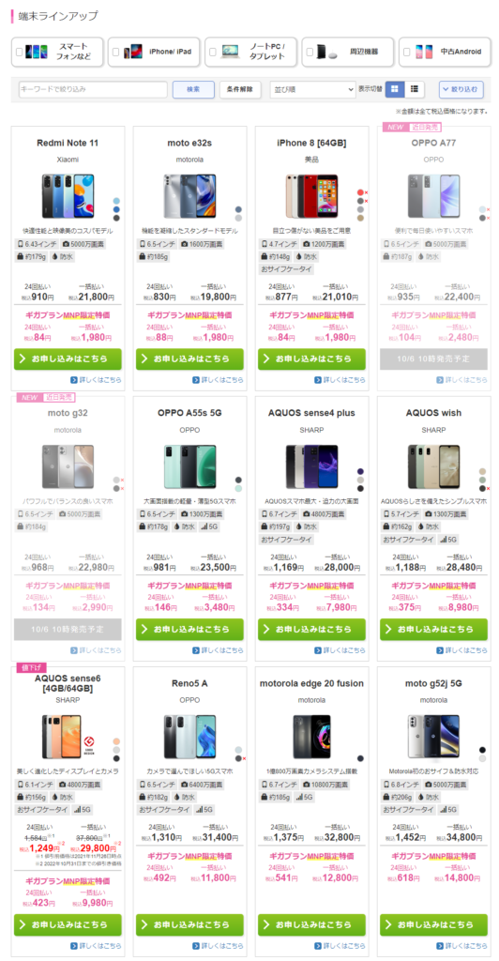Screen dimensions: 499x961
Task: Click the iPhone 8 product image
Action: [x=313, y=195]
